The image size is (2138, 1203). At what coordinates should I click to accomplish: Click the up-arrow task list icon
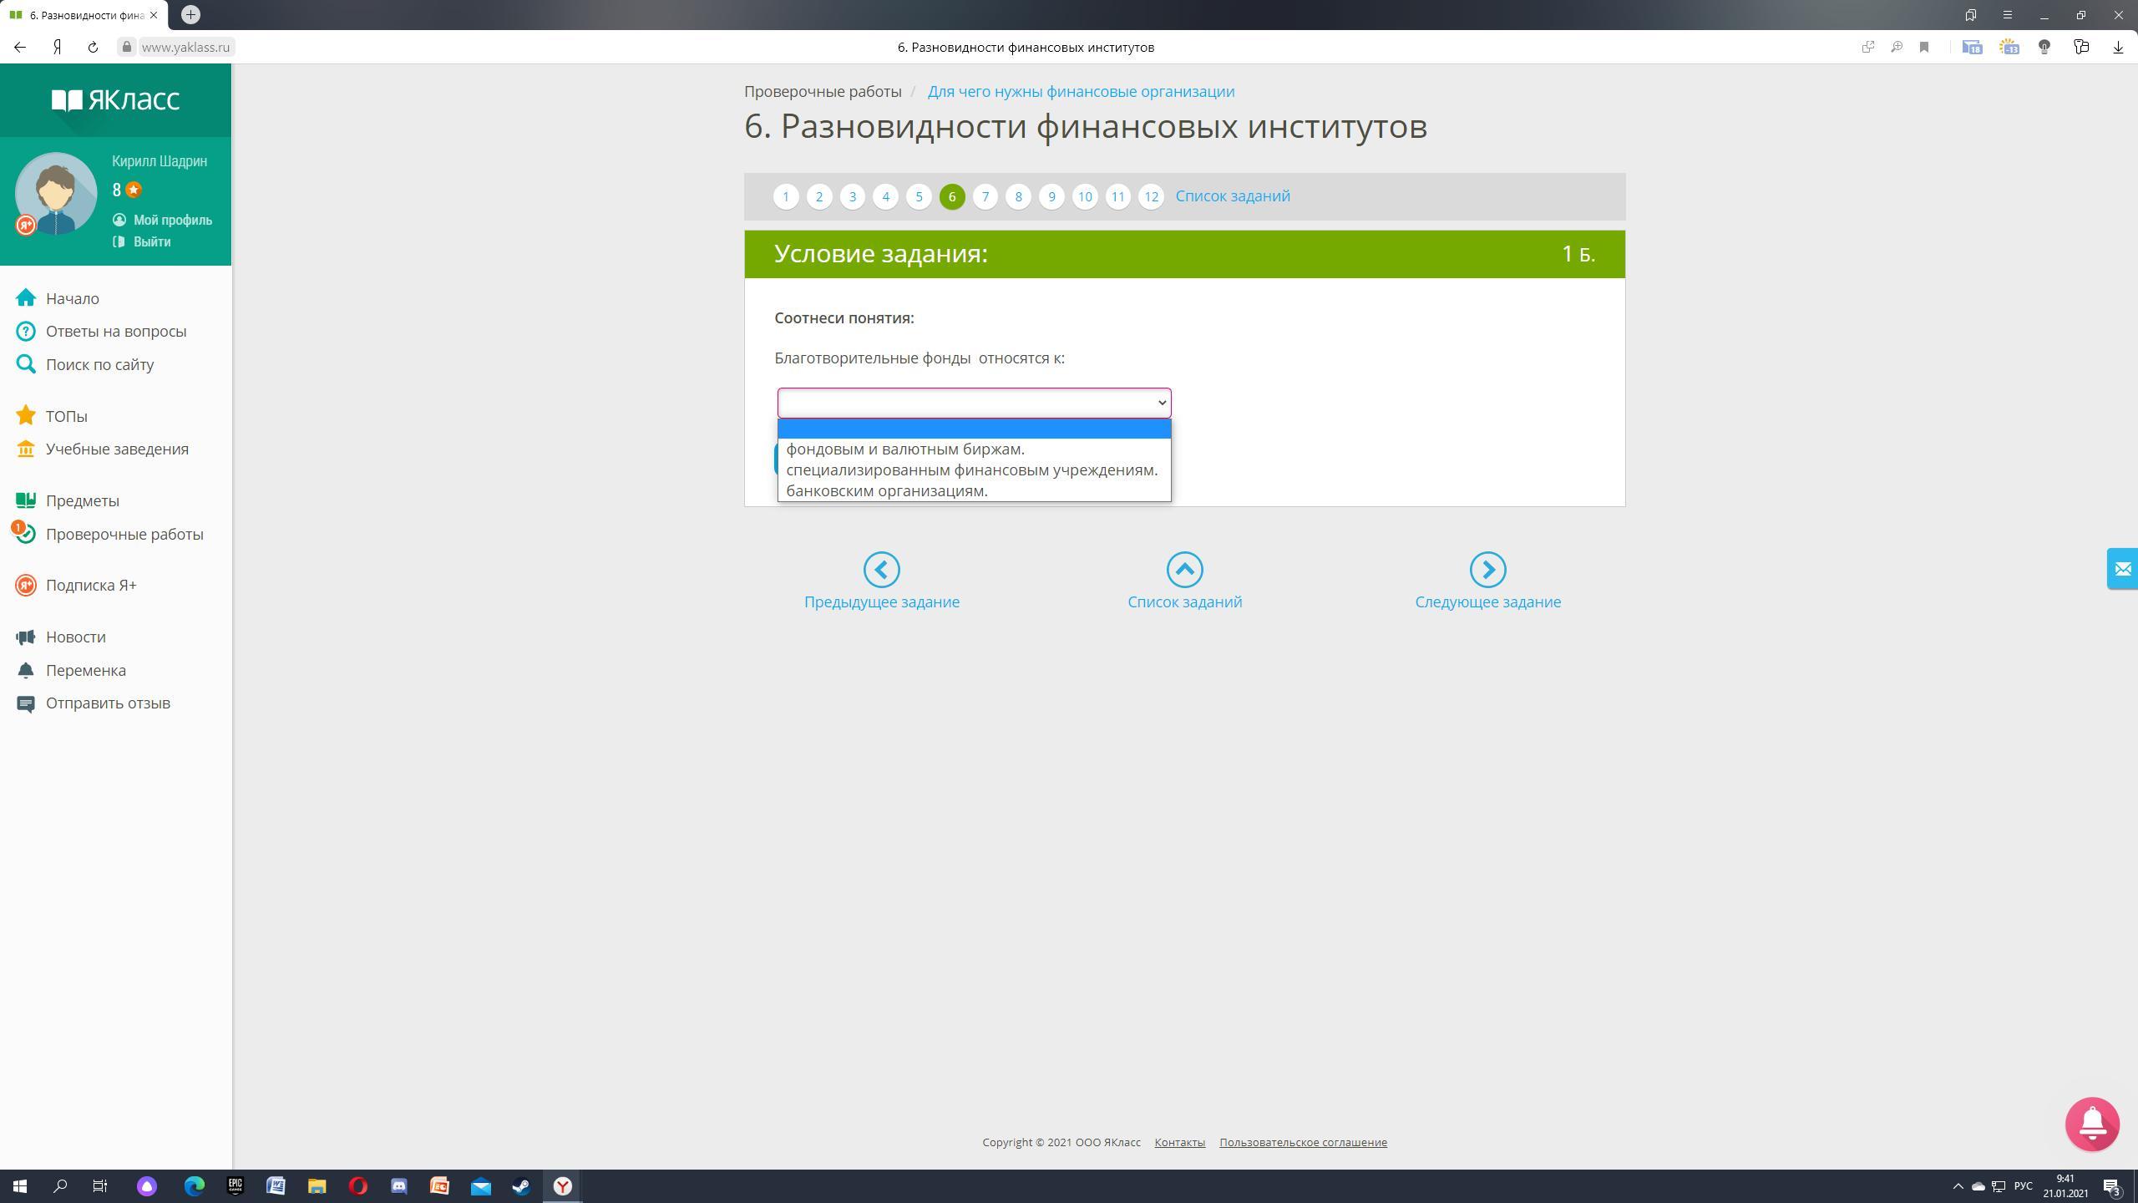pyautogui.click(x=1184, y=570)
